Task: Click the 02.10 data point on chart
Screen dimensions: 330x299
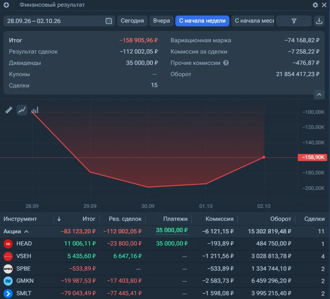Action: (x=264, y=157)
